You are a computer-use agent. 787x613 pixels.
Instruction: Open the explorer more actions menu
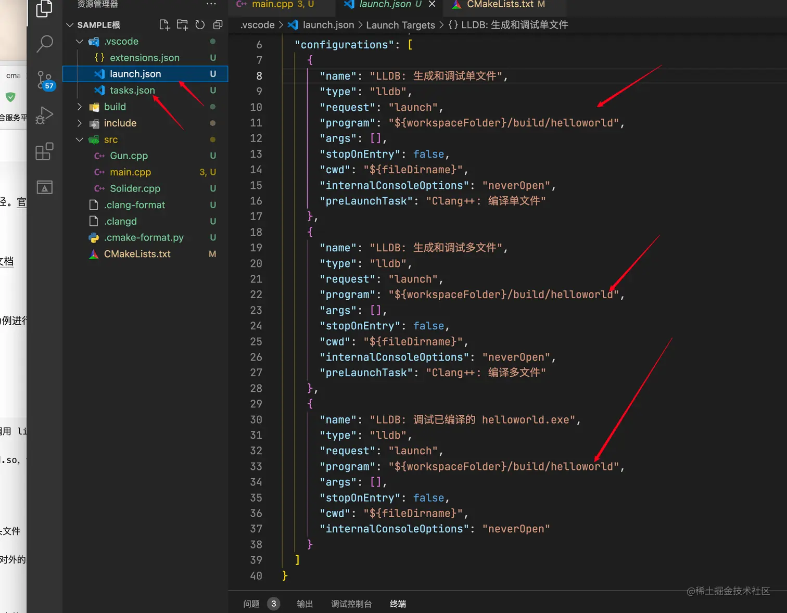click(x=211, y=4)
